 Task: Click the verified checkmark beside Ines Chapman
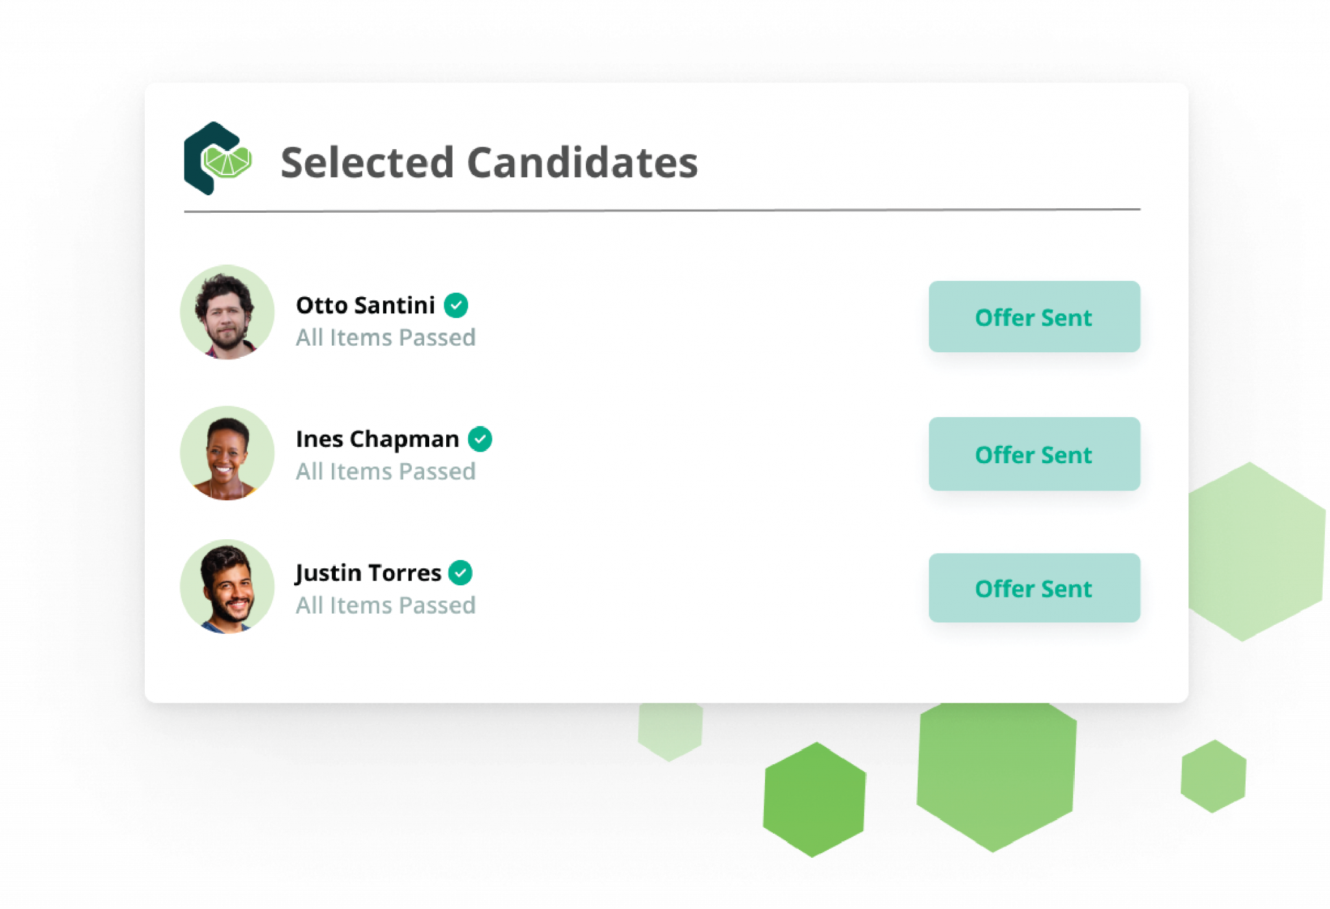coord(480,439)
